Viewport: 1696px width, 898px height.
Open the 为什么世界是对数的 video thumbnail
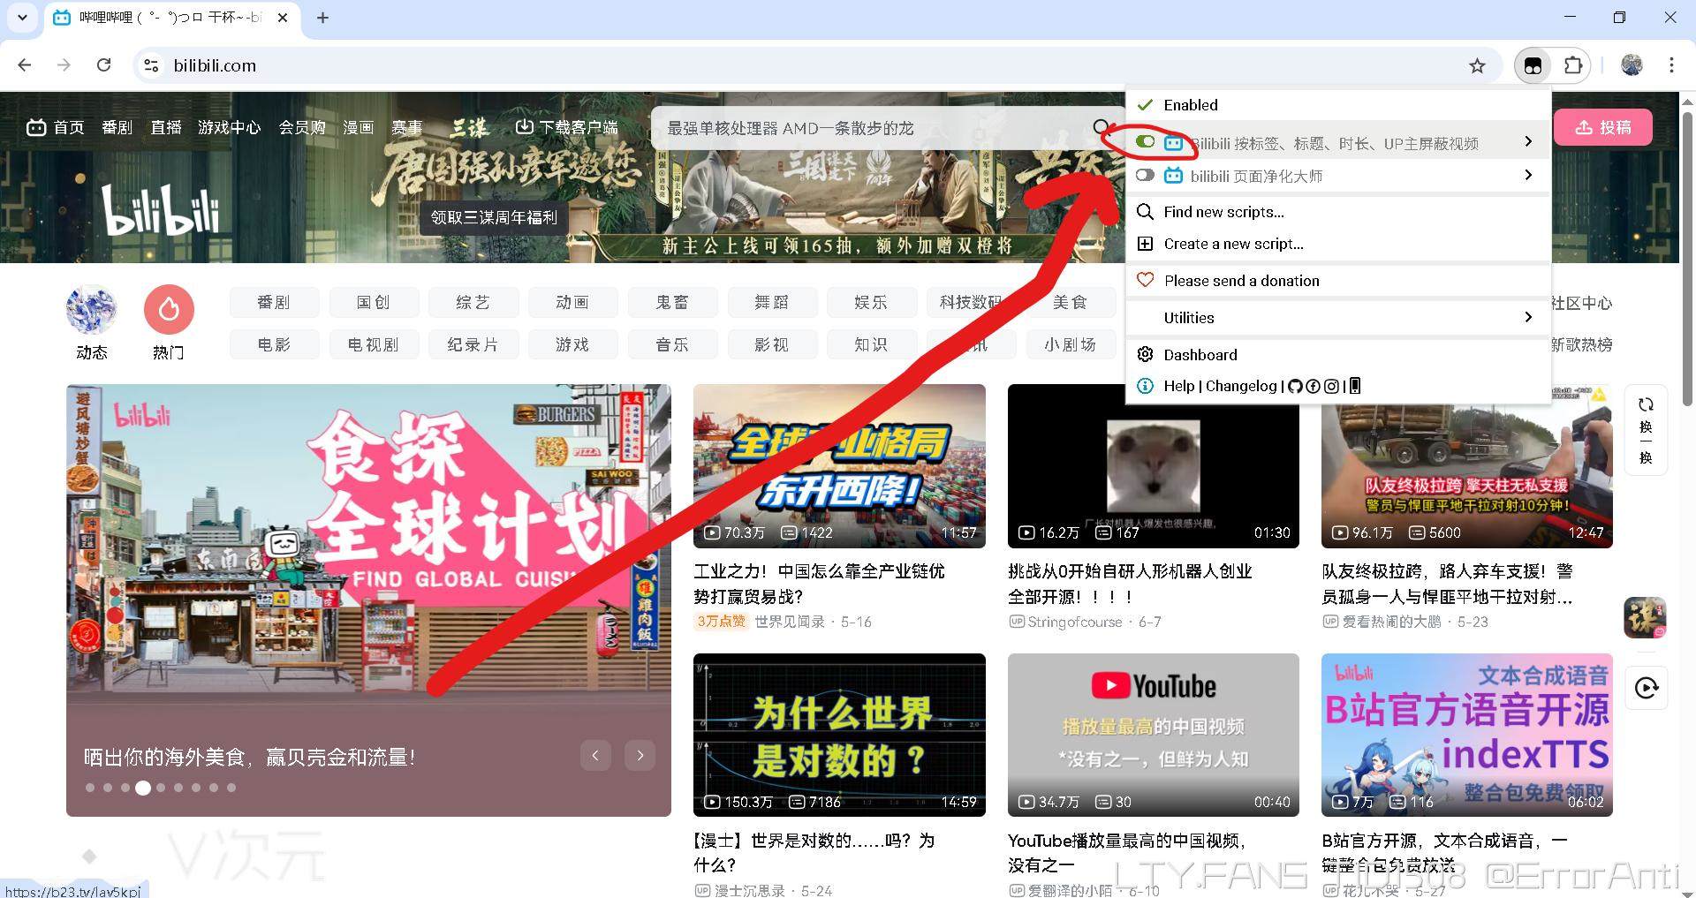point(839,735)
